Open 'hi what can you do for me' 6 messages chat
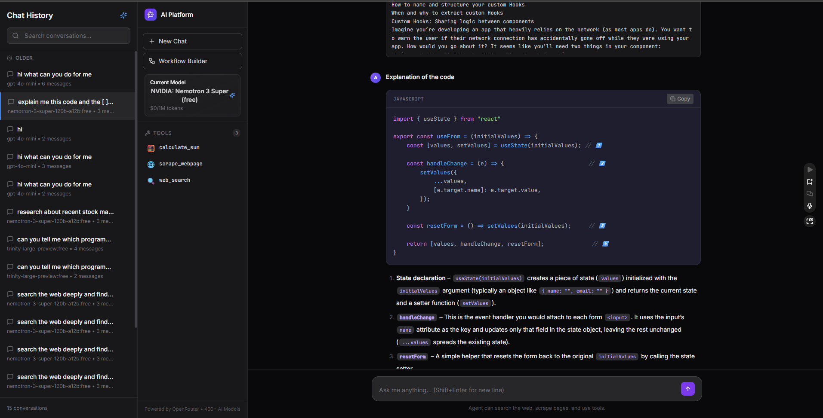Image resolution: width=823 pixels, height=418 pixels. [x=67, y=79]
